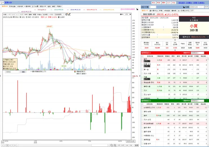The height and width of the screenshot is (147, 209).
Task: Toggle the lock icon beside 日期
Action: tap(184, 7)
